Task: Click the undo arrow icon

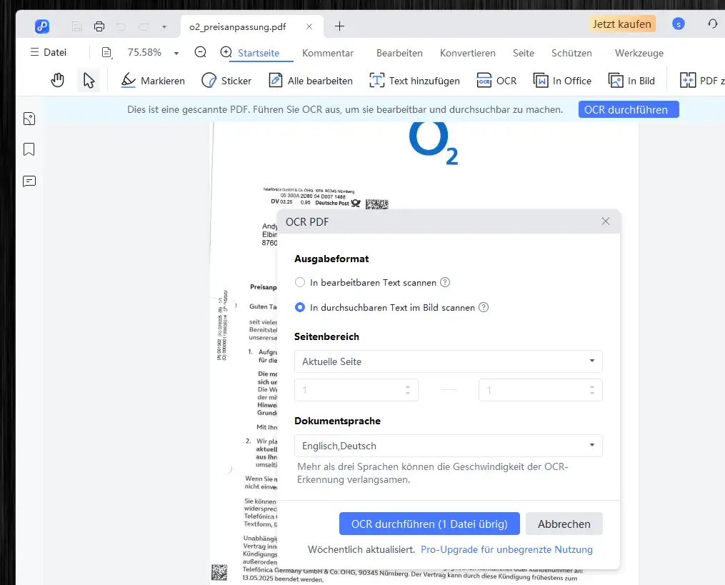Action: pyautogui.click(x=121, y=26)
